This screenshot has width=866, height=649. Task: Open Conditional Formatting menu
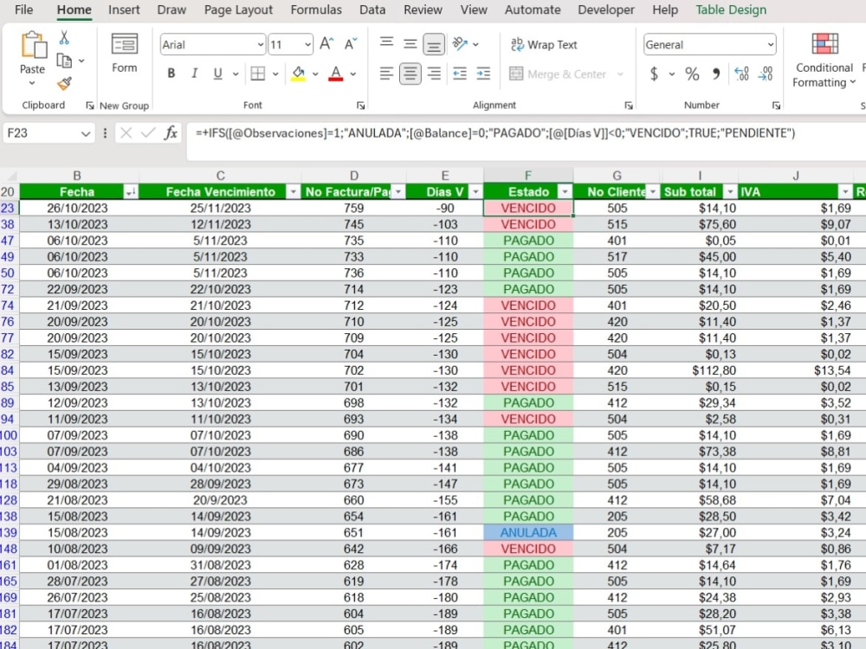click(x=824, y=60)
